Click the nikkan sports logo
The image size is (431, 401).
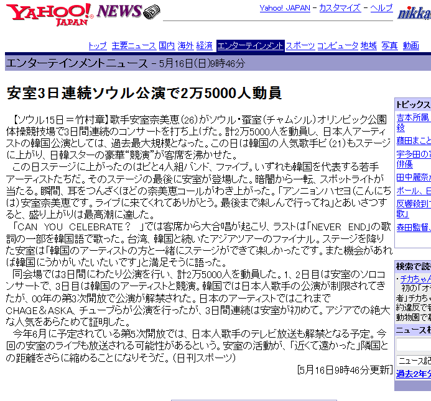[414, 13]
